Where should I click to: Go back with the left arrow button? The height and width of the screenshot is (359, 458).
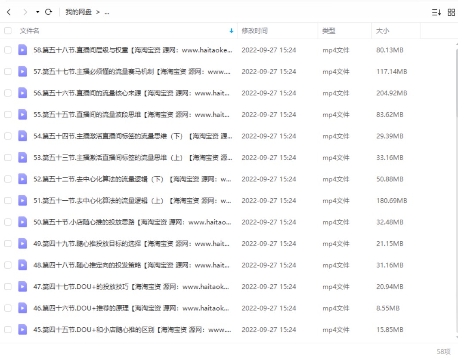[x=9, y=12]
